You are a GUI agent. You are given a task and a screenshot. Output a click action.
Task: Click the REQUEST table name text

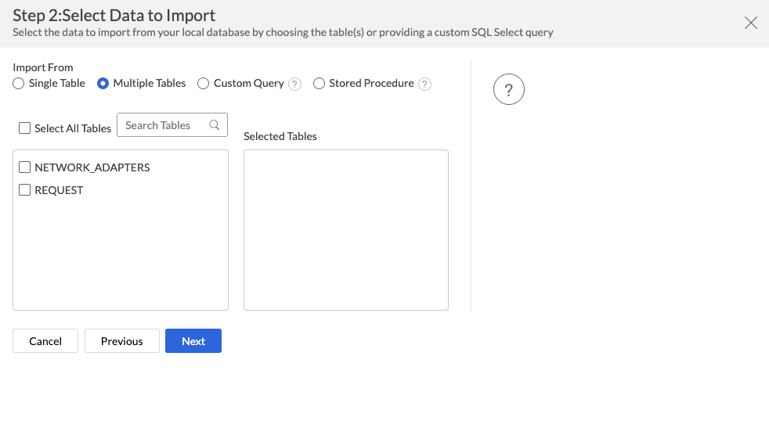59,190
